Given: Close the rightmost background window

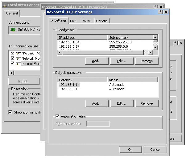Looking at the screenshot, I should click(181, 43).
